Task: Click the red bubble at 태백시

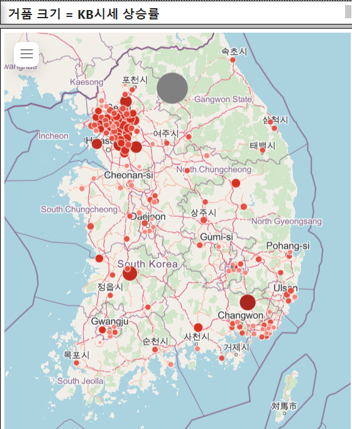Action: point(263,150)
